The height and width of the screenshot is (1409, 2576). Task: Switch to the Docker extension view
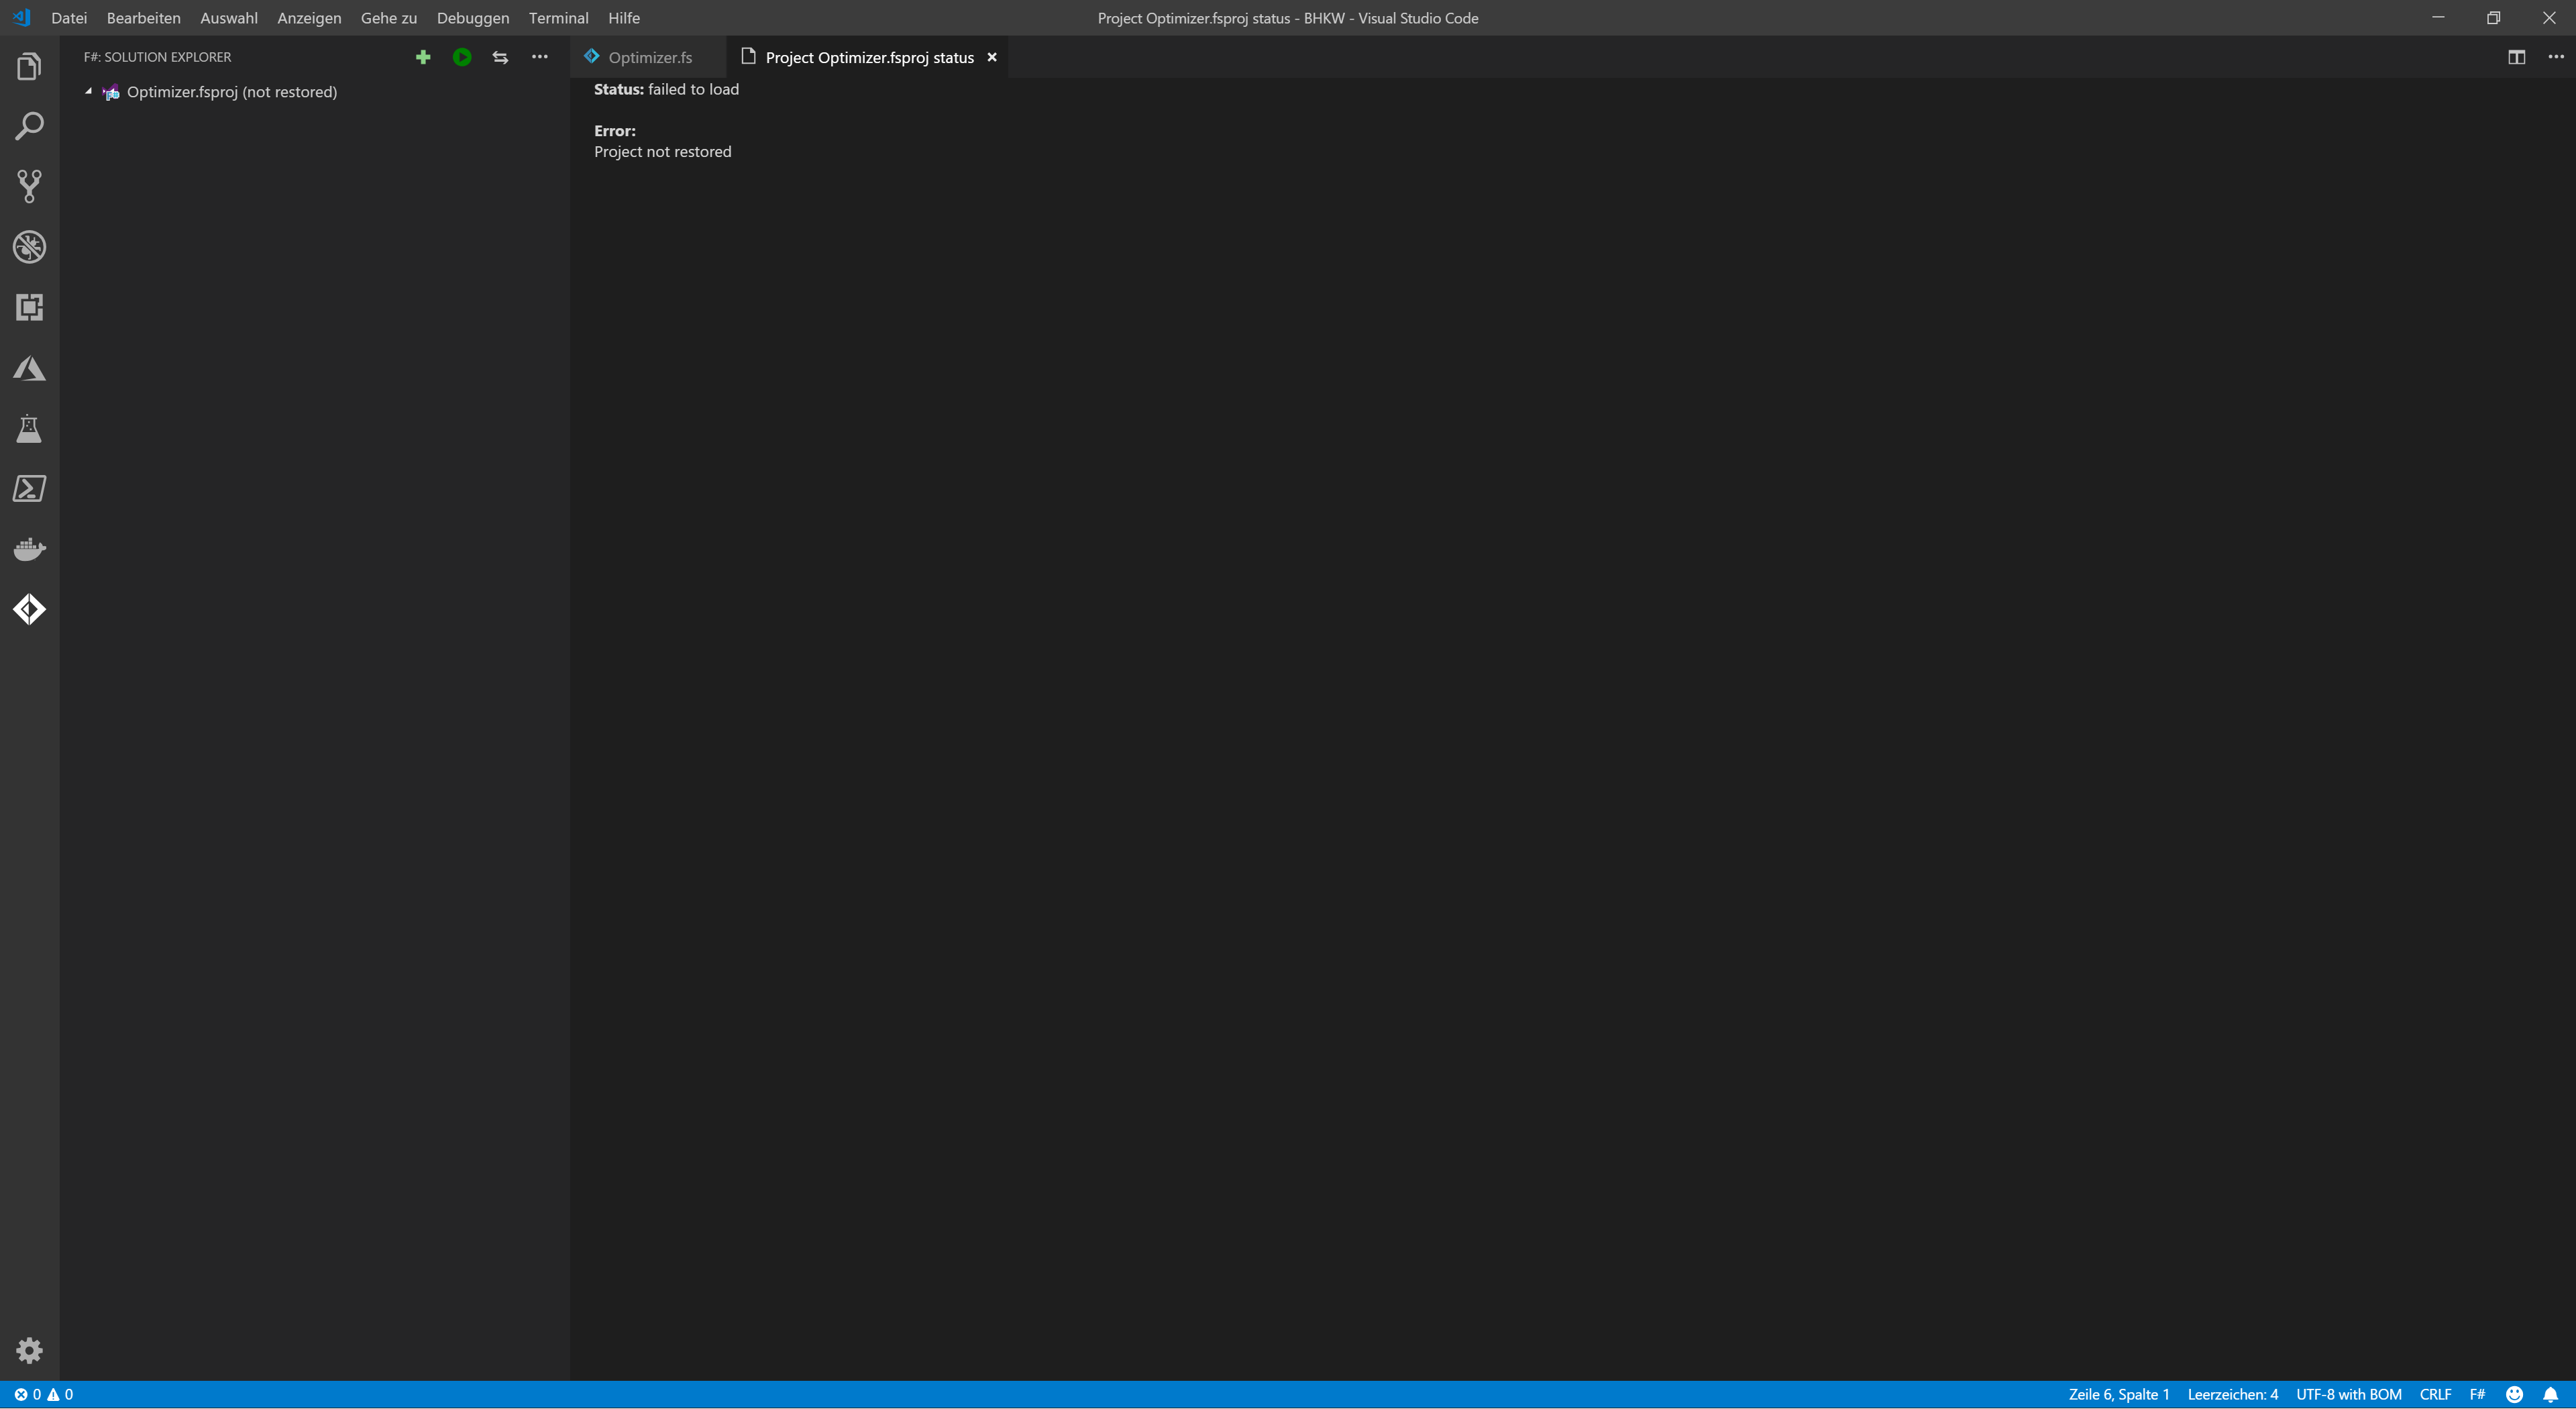[29, 548]
